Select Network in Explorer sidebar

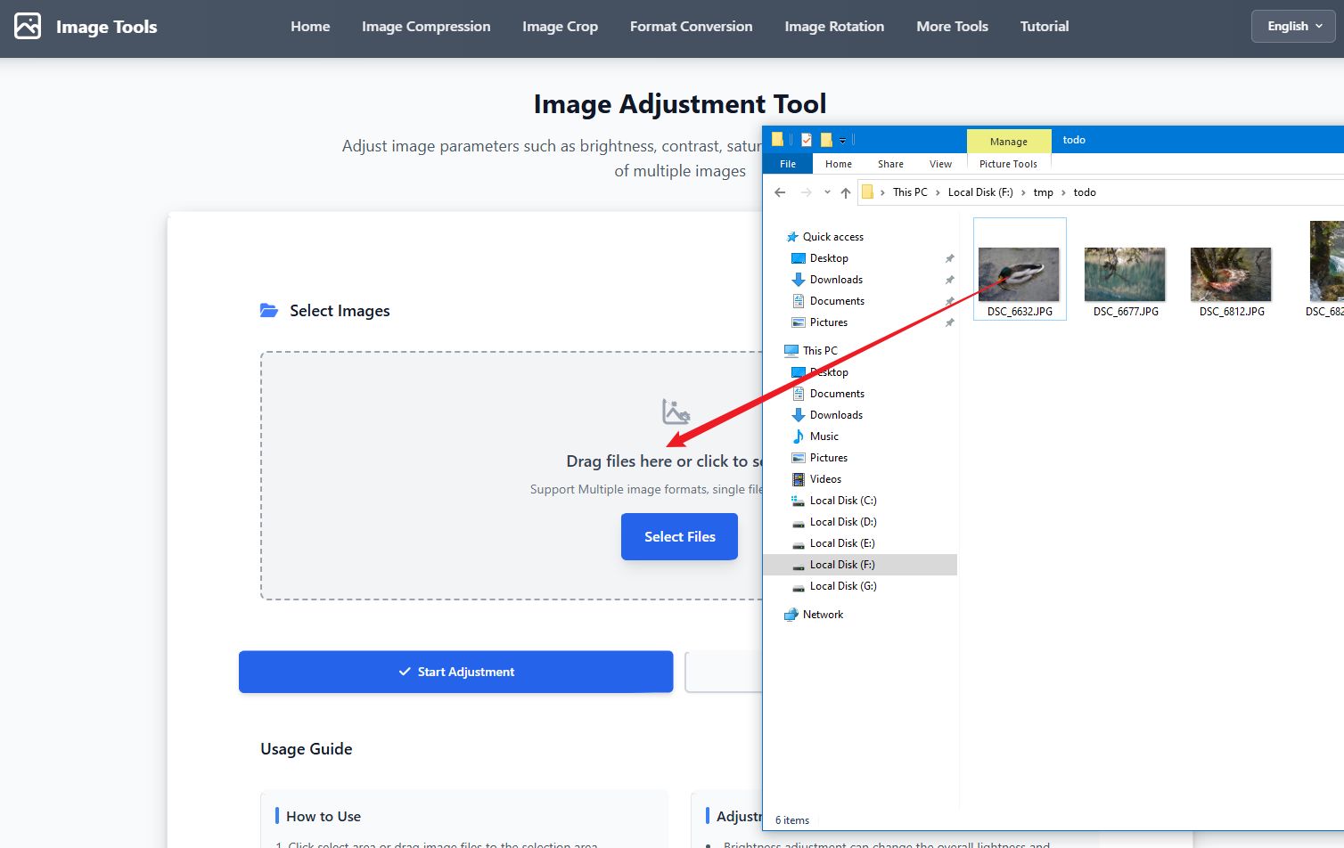pyautogui.click(x=814, y=615)
